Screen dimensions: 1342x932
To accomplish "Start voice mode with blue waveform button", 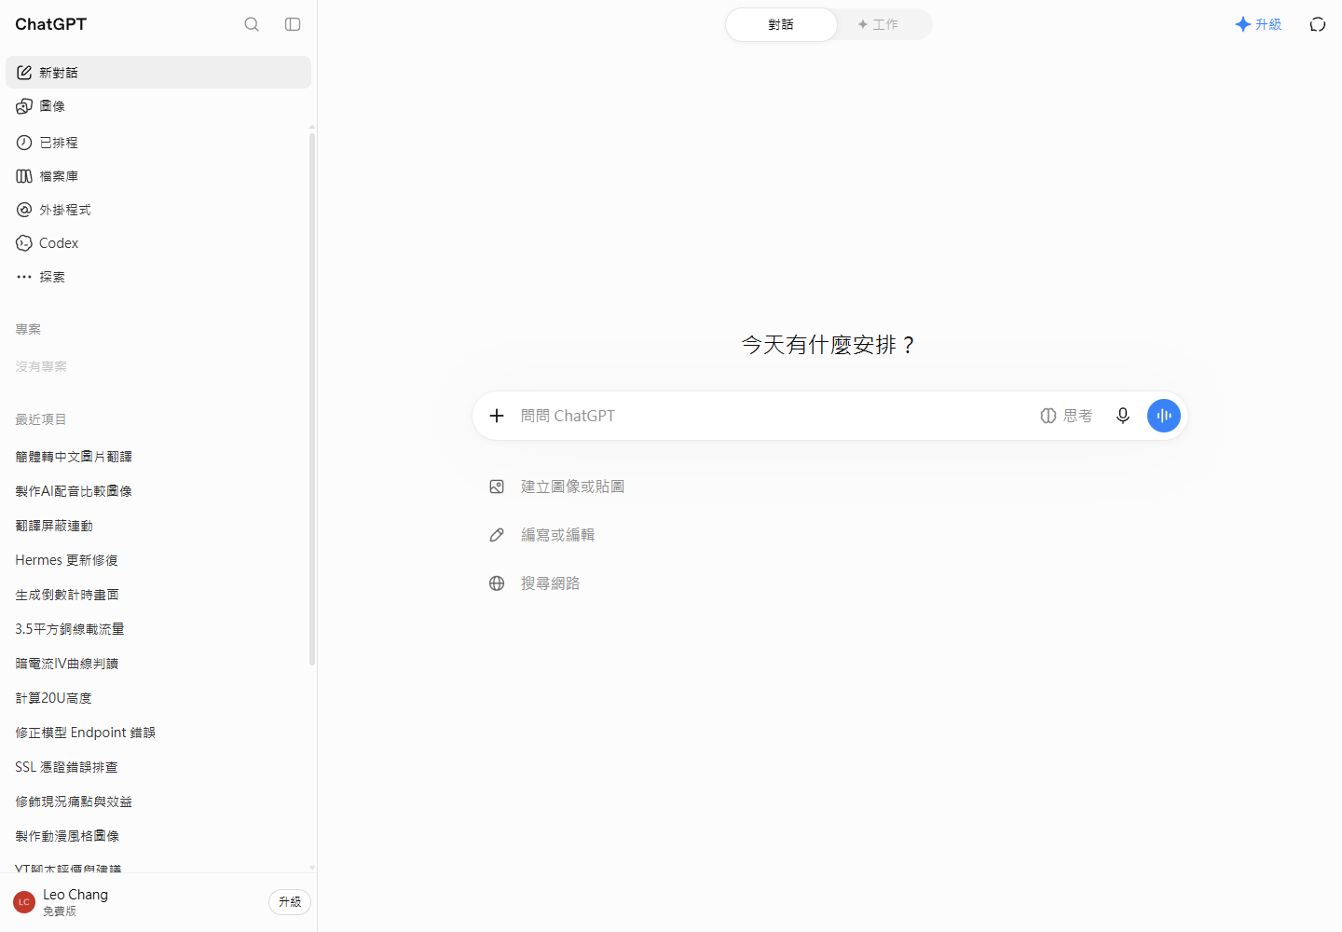I will pyautogui.click(x=1164, y=416).
